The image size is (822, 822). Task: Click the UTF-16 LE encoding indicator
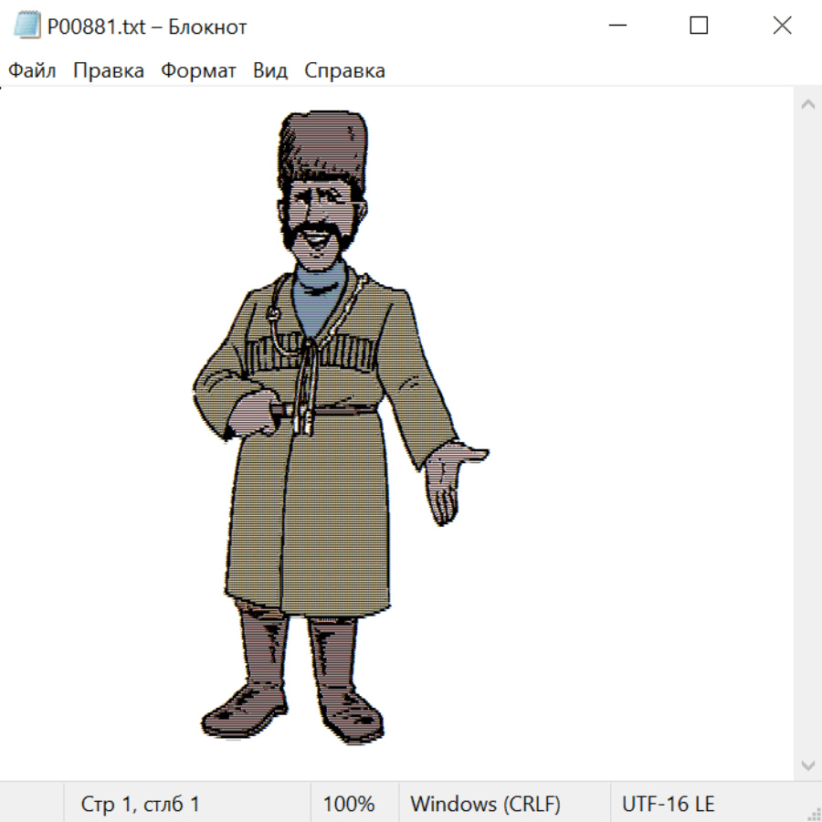[668, 805]
